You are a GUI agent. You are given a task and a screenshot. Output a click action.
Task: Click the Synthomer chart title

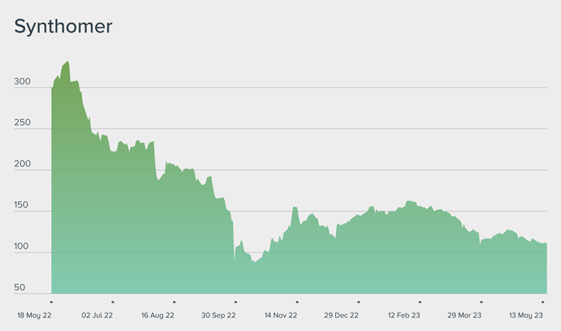[63, 26]
